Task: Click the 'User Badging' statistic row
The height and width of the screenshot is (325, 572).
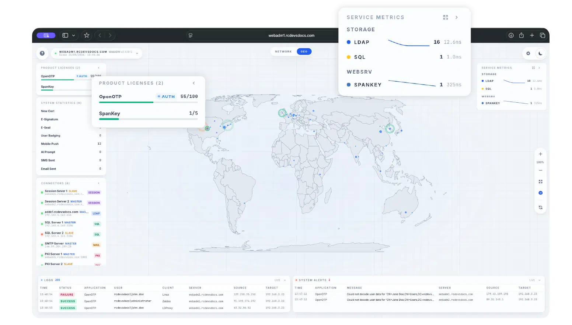Action: [x=71, y=136]
